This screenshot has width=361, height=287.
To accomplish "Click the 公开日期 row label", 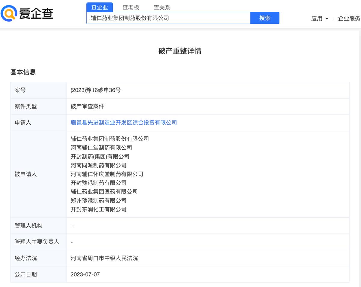I will tap(26, 274).
